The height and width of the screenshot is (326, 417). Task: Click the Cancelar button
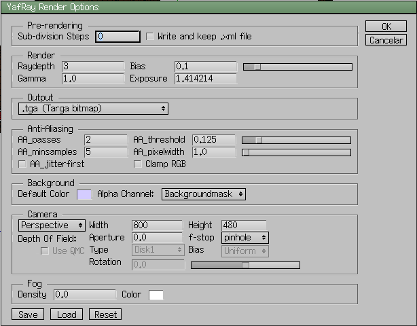(x=386, y=40)
